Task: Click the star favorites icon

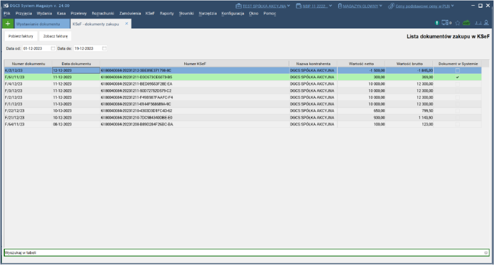Action: point(457,23)
